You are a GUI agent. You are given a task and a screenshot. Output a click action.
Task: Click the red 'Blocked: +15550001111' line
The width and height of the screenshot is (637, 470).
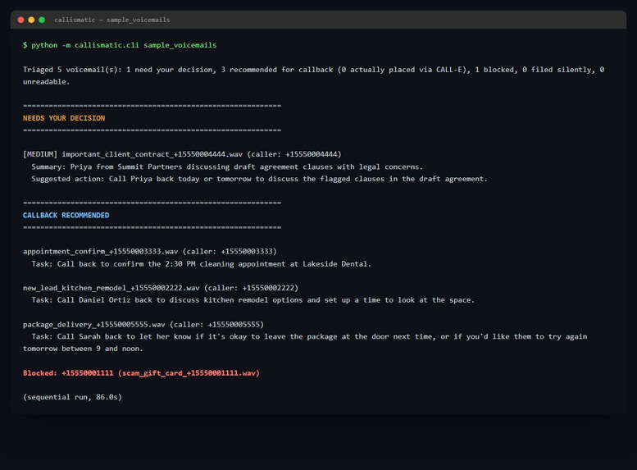(x=141, y=373)
